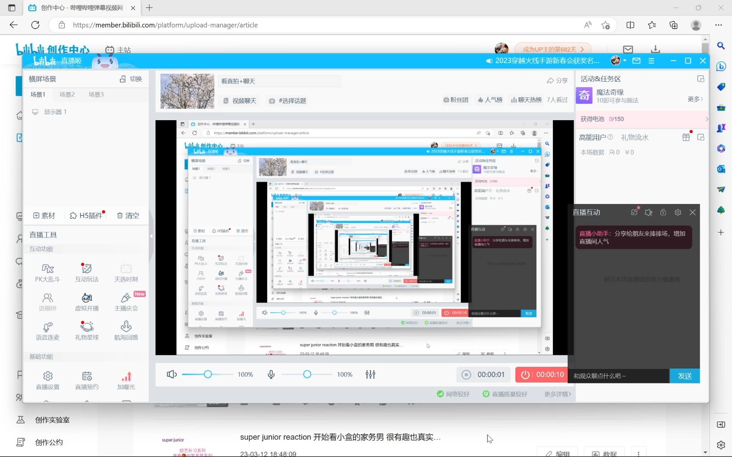This screenshot has height=457, width=732.
Task: Open the audio mixer settings icon
Action: point(370,374)
